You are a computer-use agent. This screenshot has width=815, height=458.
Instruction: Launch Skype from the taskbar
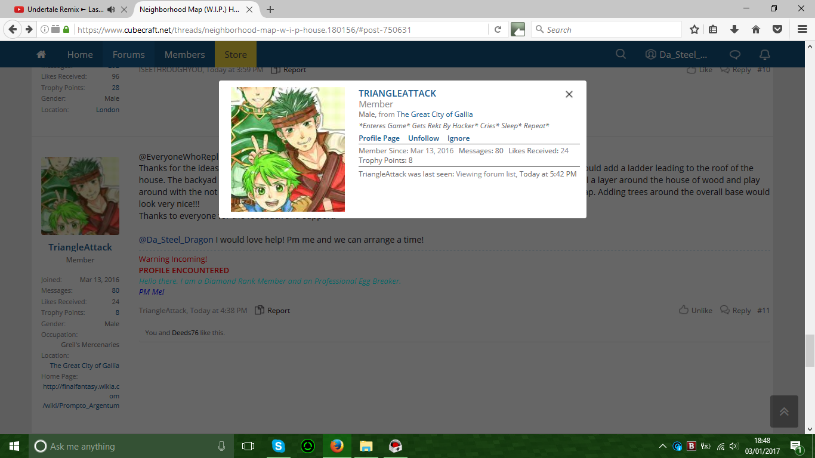pyautogui.click(x=278, y=446)
